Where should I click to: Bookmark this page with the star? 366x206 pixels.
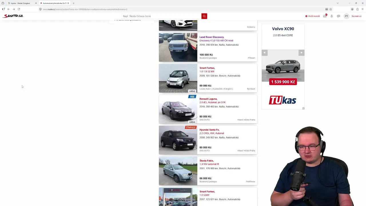[331, 9]
